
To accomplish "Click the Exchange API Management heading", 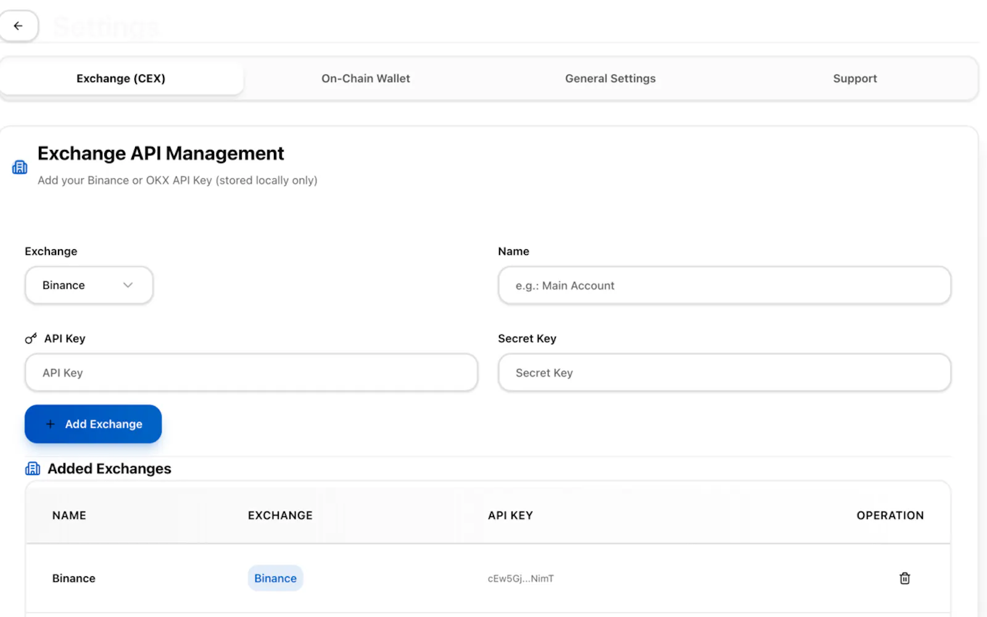I will [x=161, y=153].
